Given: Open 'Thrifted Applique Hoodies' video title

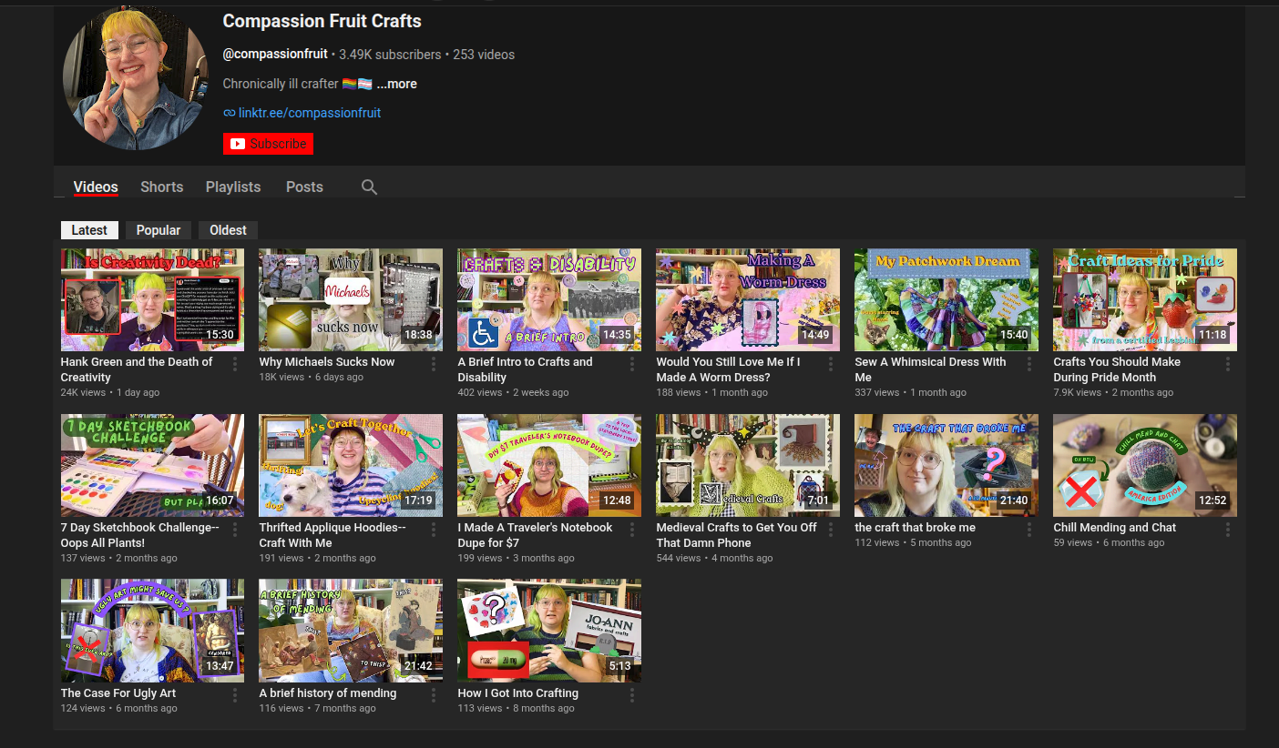Looking at the screenshot, I should (333, 535).
